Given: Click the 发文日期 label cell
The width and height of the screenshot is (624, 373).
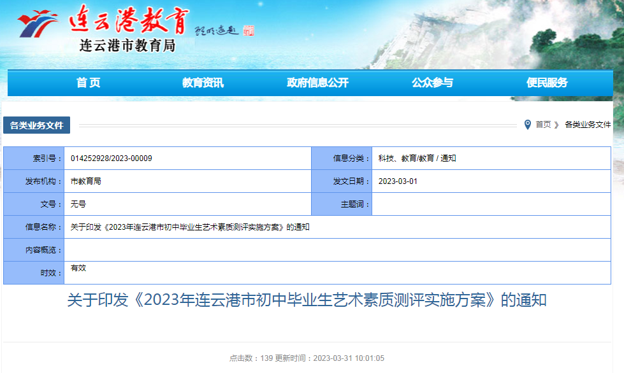Looking at the screenshot, I should tap(342, 181).
